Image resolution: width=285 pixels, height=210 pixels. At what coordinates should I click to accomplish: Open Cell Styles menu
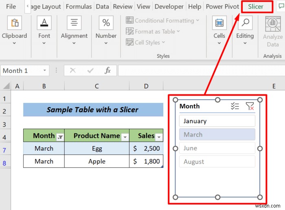pos(145,42)
